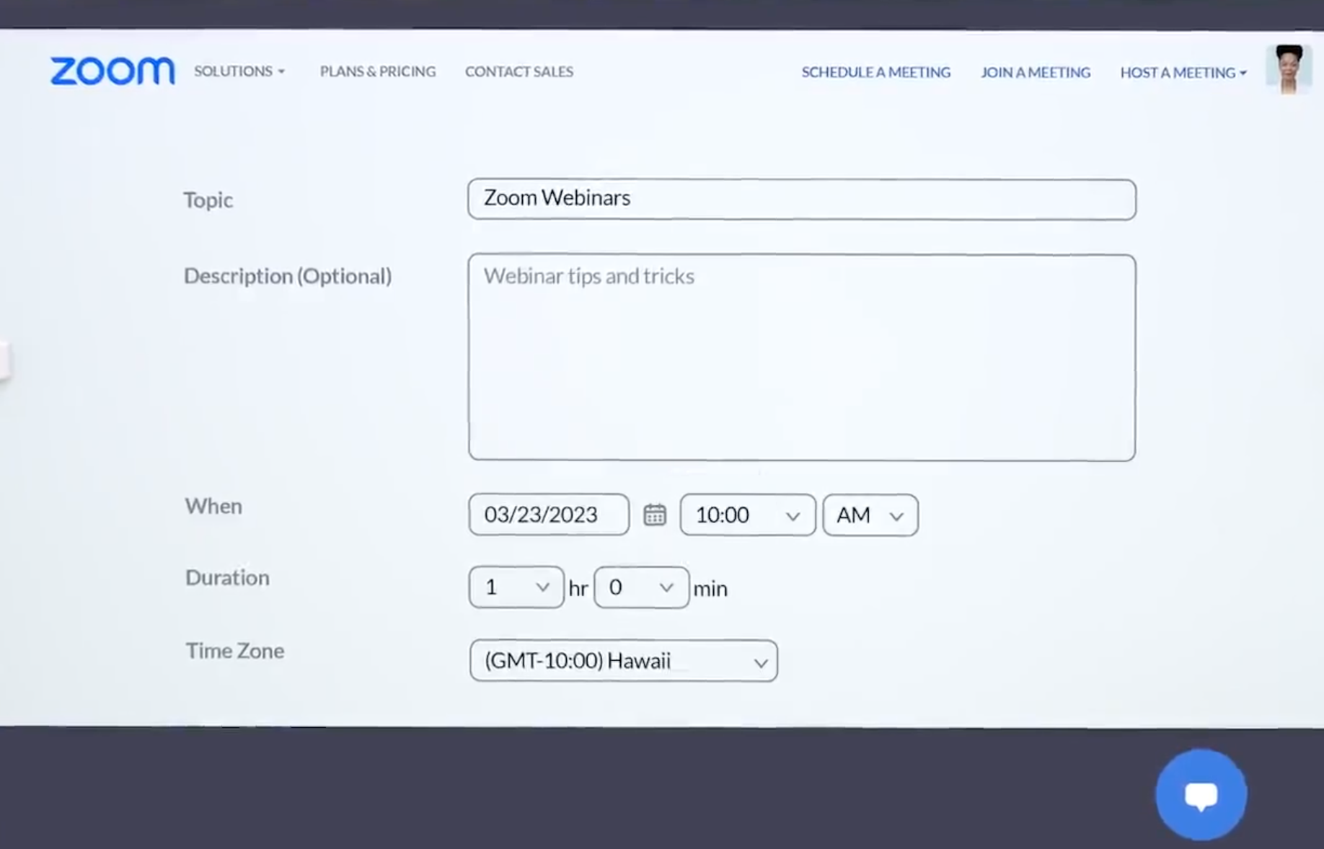Open the calendar date picker icon

(x=654, y=514)
